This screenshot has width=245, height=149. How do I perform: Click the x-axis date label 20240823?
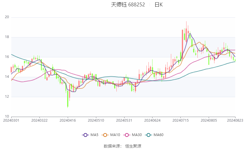[x=235, y=120]
